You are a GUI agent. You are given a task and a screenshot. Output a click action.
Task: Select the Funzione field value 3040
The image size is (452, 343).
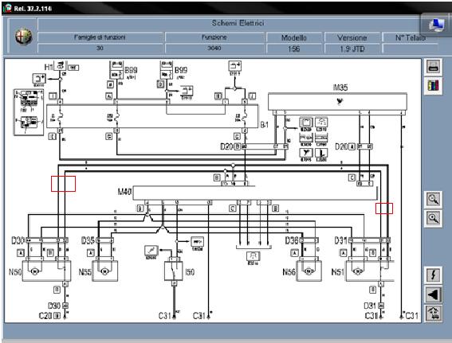point(214,48)
